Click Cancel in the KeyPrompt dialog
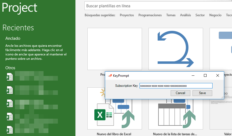The image size is (232, 136). [x=180, y=93]
